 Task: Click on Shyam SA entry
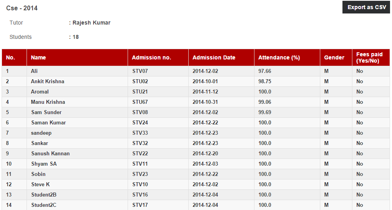click(x=44, y=164)
